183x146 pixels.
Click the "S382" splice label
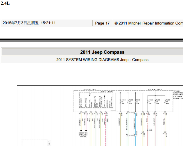pyautogui.click(x=150, y=130)
